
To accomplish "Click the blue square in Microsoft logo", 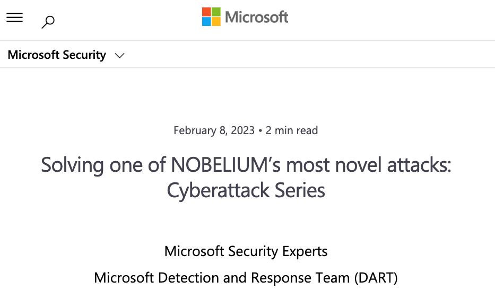I will [206, 22].
